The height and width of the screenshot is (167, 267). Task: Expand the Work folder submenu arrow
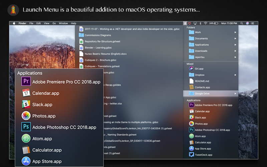pyautogui.click(x=235, y=32)
